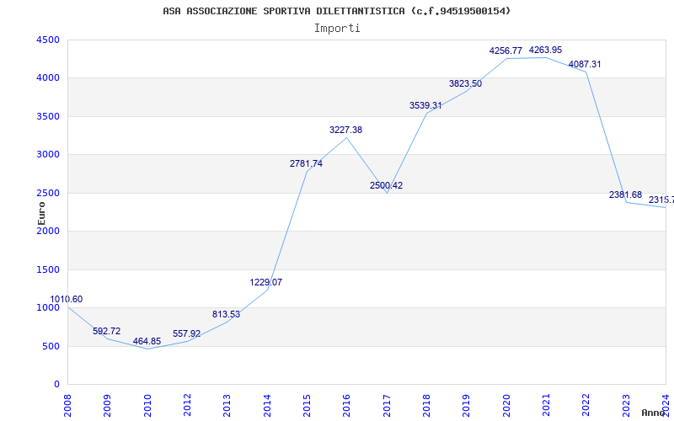Click the Importi subtitle text

(337, 28)
